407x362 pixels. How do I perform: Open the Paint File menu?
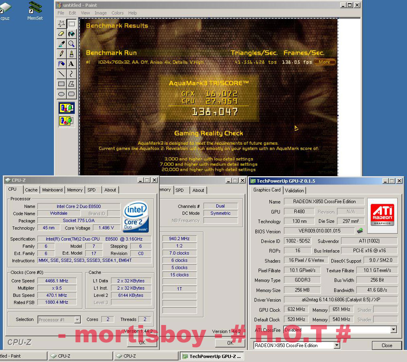(x=61, y=13)
